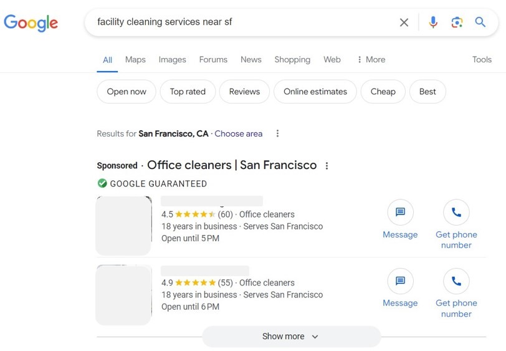The height and width of the screenshot is (351, 506).
Task: Click the Message icon for the 4.9-rated cleaner
Action: [400, 281]
